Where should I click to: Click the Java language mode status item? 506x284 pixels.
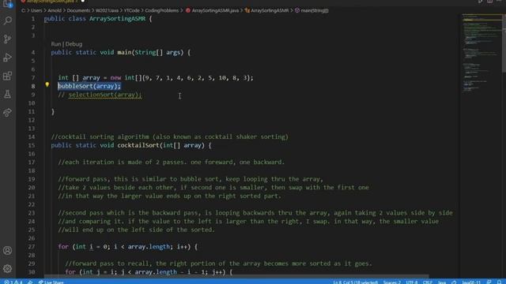[x=442, y=282]
